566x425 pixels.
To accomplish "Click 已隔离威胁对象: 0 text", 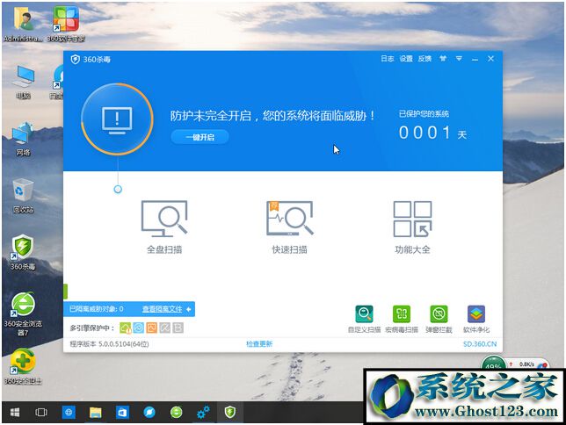I will (x=97, y=309).
